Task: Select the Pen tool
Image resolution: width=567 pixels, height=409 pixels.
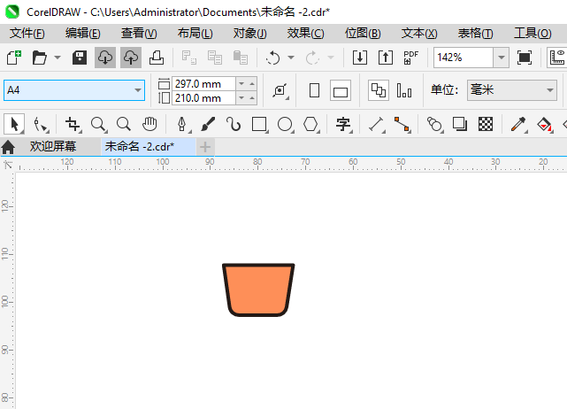Action: (x=182, y=125)
